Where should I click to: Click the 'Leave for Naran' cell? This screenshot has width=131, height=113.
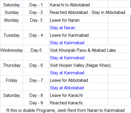(x=78, y=20)
